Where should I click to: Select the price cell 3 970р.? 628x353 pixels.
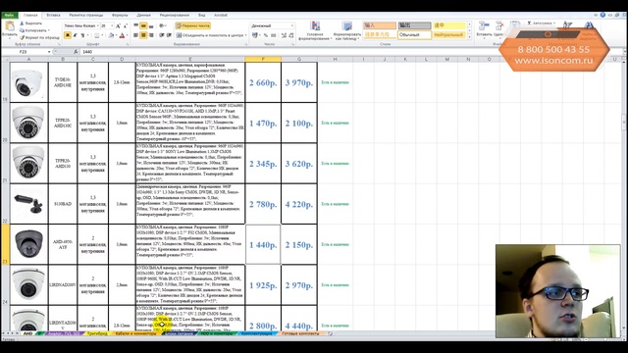tap(299, 82)
